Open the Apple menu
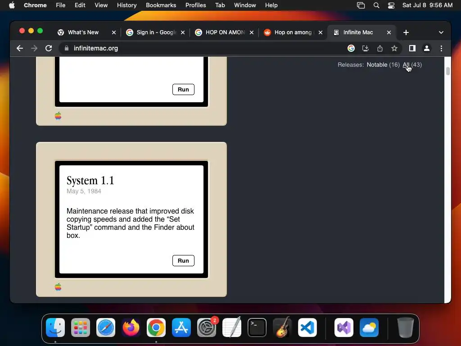 [12, 5]
